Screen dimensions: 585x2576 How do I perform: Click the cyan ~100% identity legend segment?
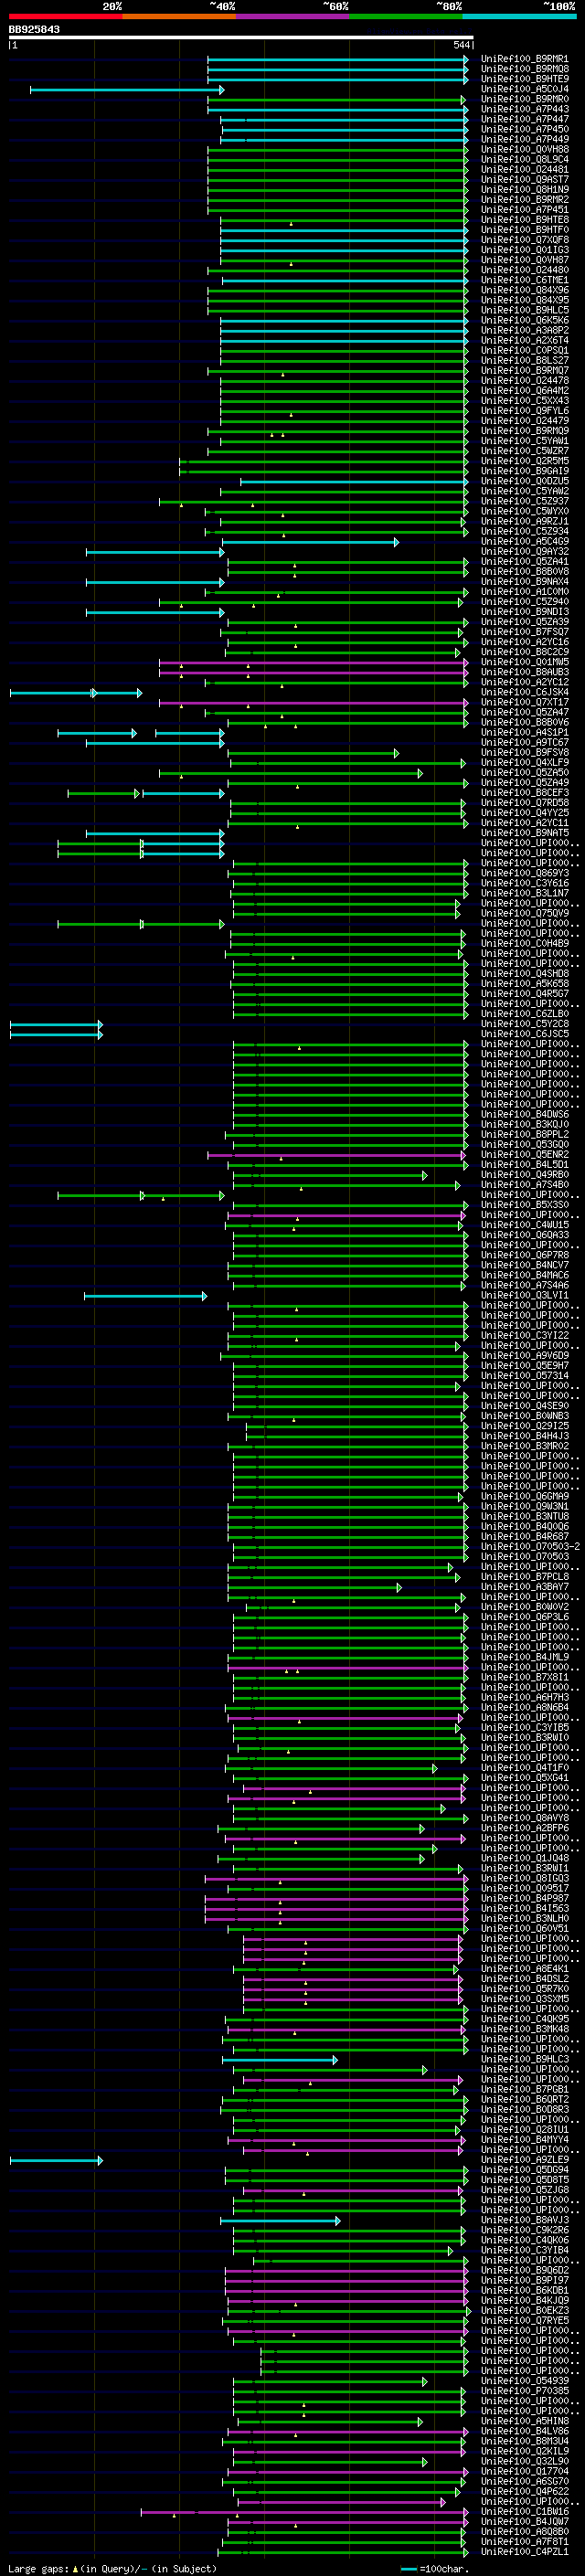(x=519, y=16)
